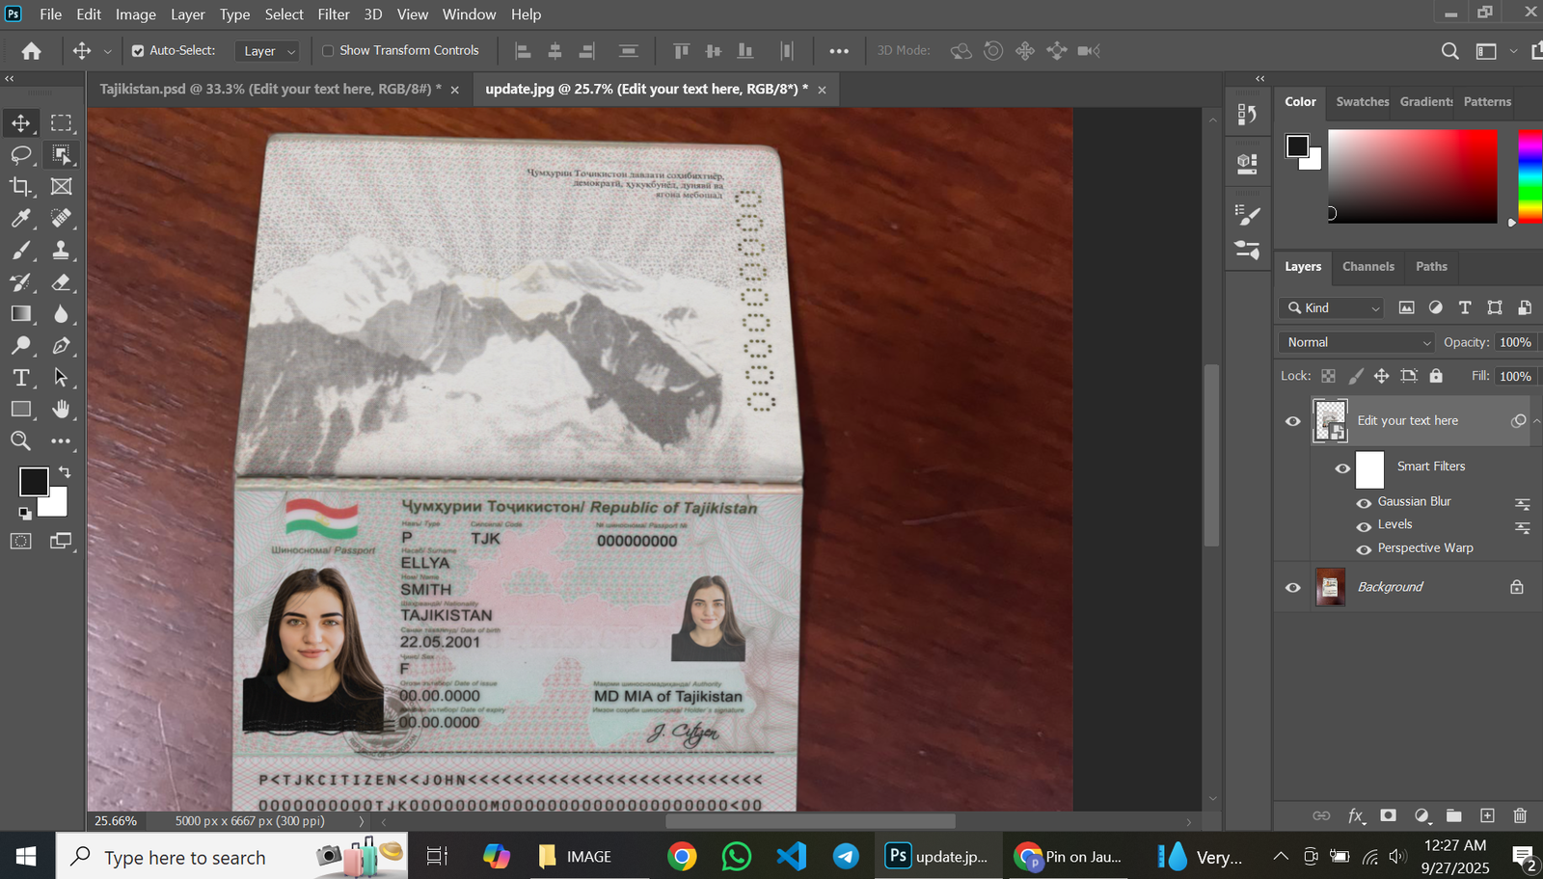Image resolution: width=1543 pixels, height=879 pixels.
Task: Toggle Gaussian Blur filter visibility
Action: (1364, 502)
